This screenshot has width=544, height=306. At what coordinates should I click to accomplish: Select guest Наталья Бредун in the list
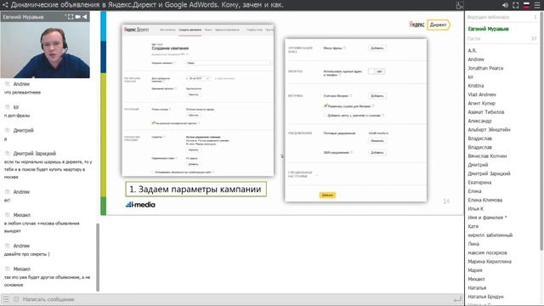(485, 297)
